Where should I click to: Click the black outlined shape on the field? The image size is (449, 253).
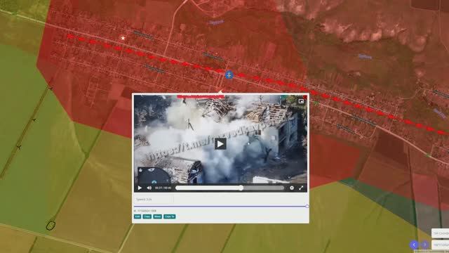tap(51, 225)
